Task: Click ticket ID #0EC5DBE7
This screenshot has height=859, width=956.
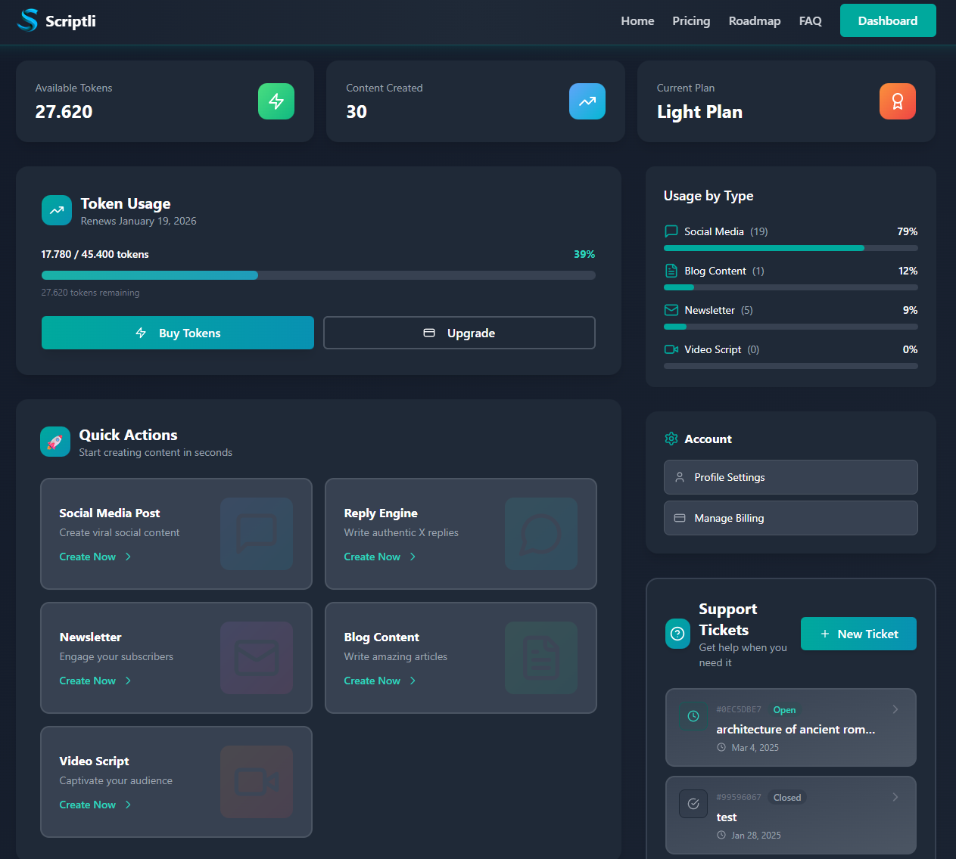Action: (739, 709)
